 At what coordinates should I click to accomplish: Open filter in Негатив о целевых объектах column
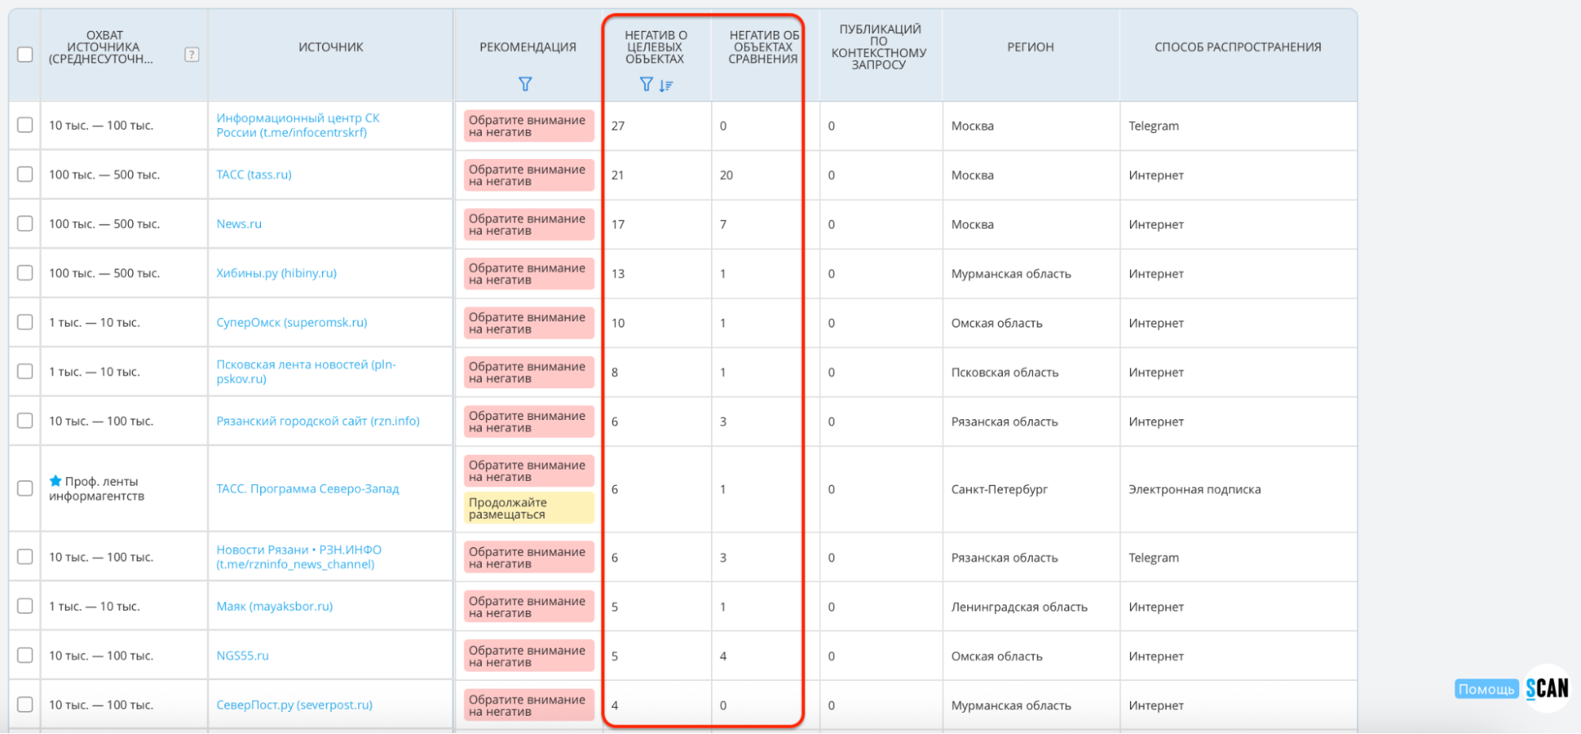tap(646, 85)
